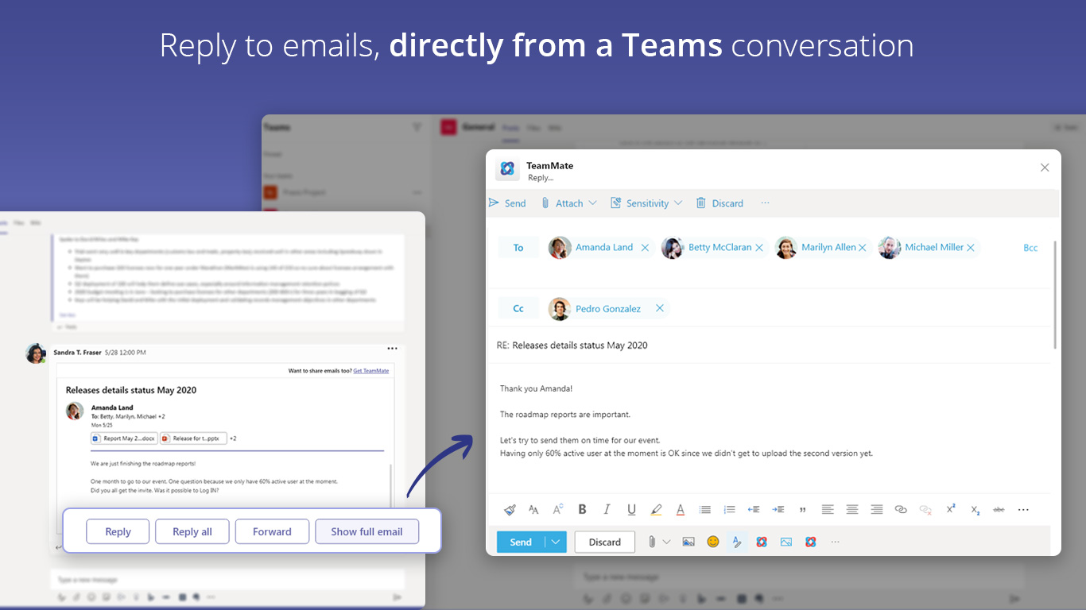Click the blue picture icon in bottom bar
The width and height of the screenshot is (1086, 610).
786,542
